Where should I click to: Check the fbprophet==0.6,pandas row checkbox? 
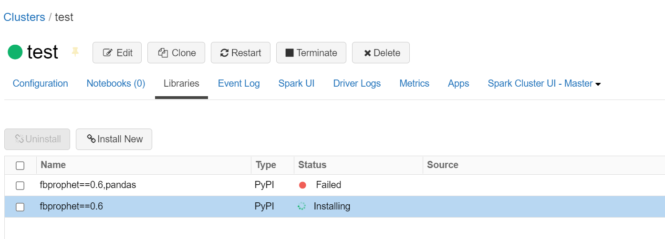20,186
